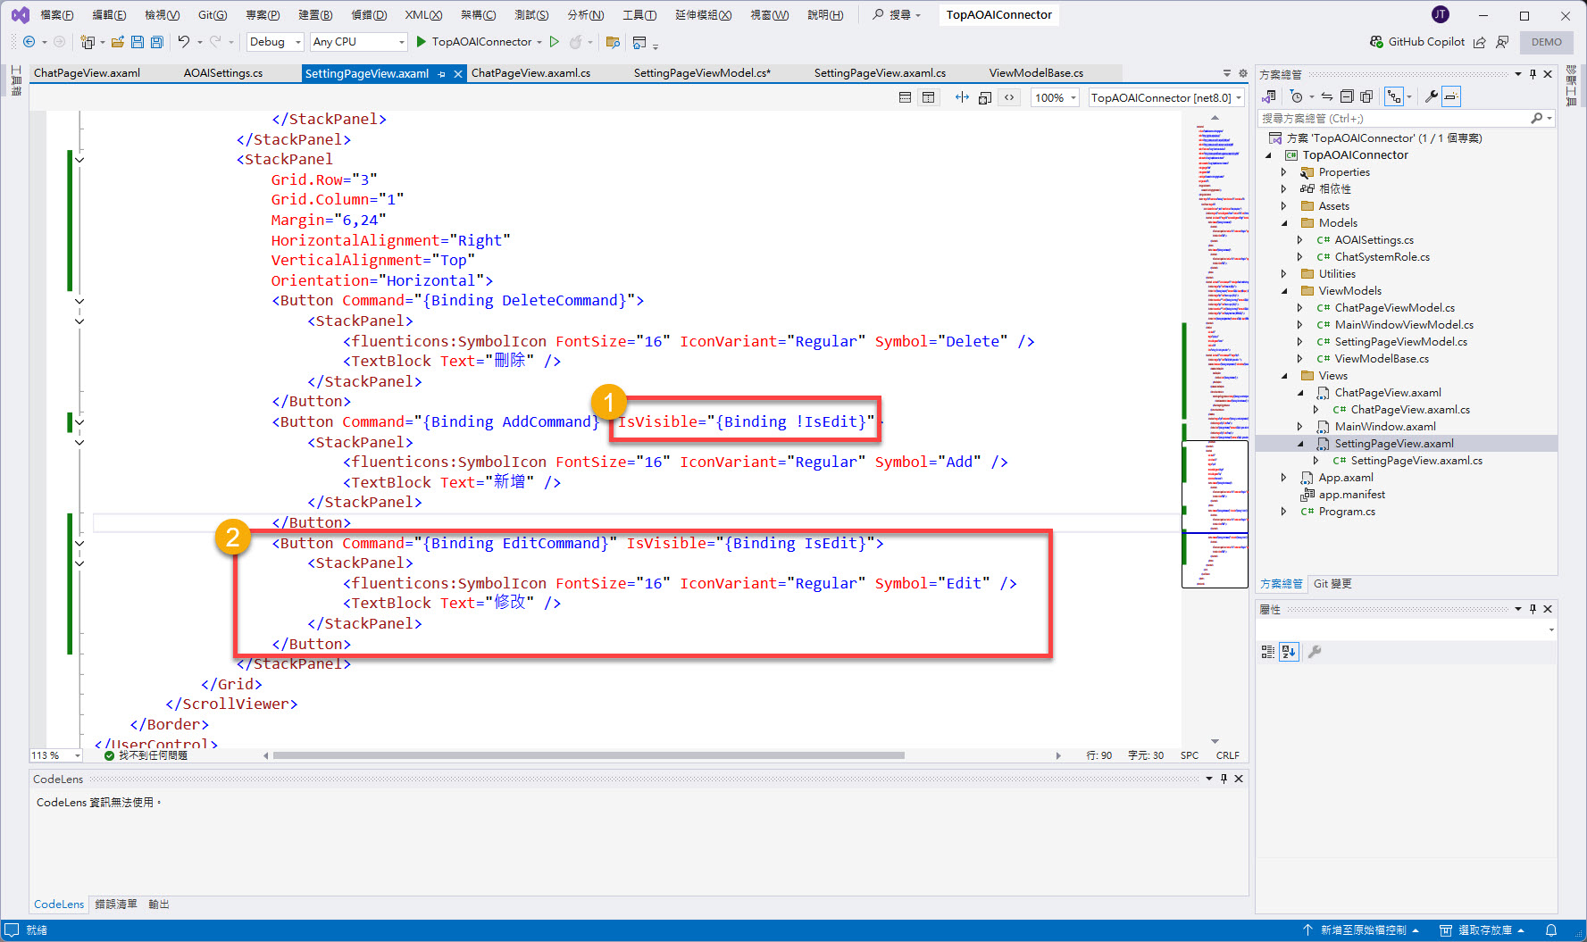Screen dimensions: 1587x942
Task: Click the Properties wrench icon in Solution Explorer
Action: click(x=1431, y=96)
